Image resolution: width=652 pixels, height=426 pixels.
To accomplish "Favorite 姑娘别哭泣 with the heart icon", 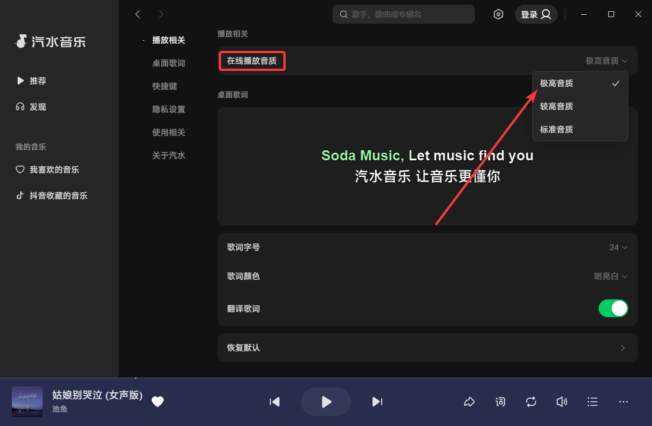I will [158, 402].
